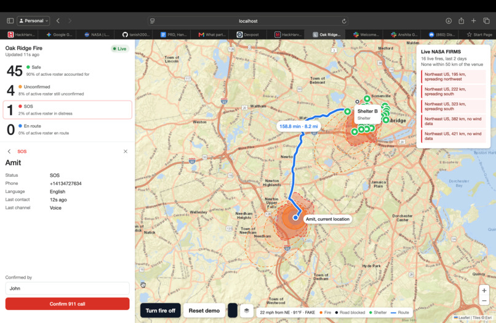Open a new tab with plus icon
This screenshot has width=496, height=323.
474,20
